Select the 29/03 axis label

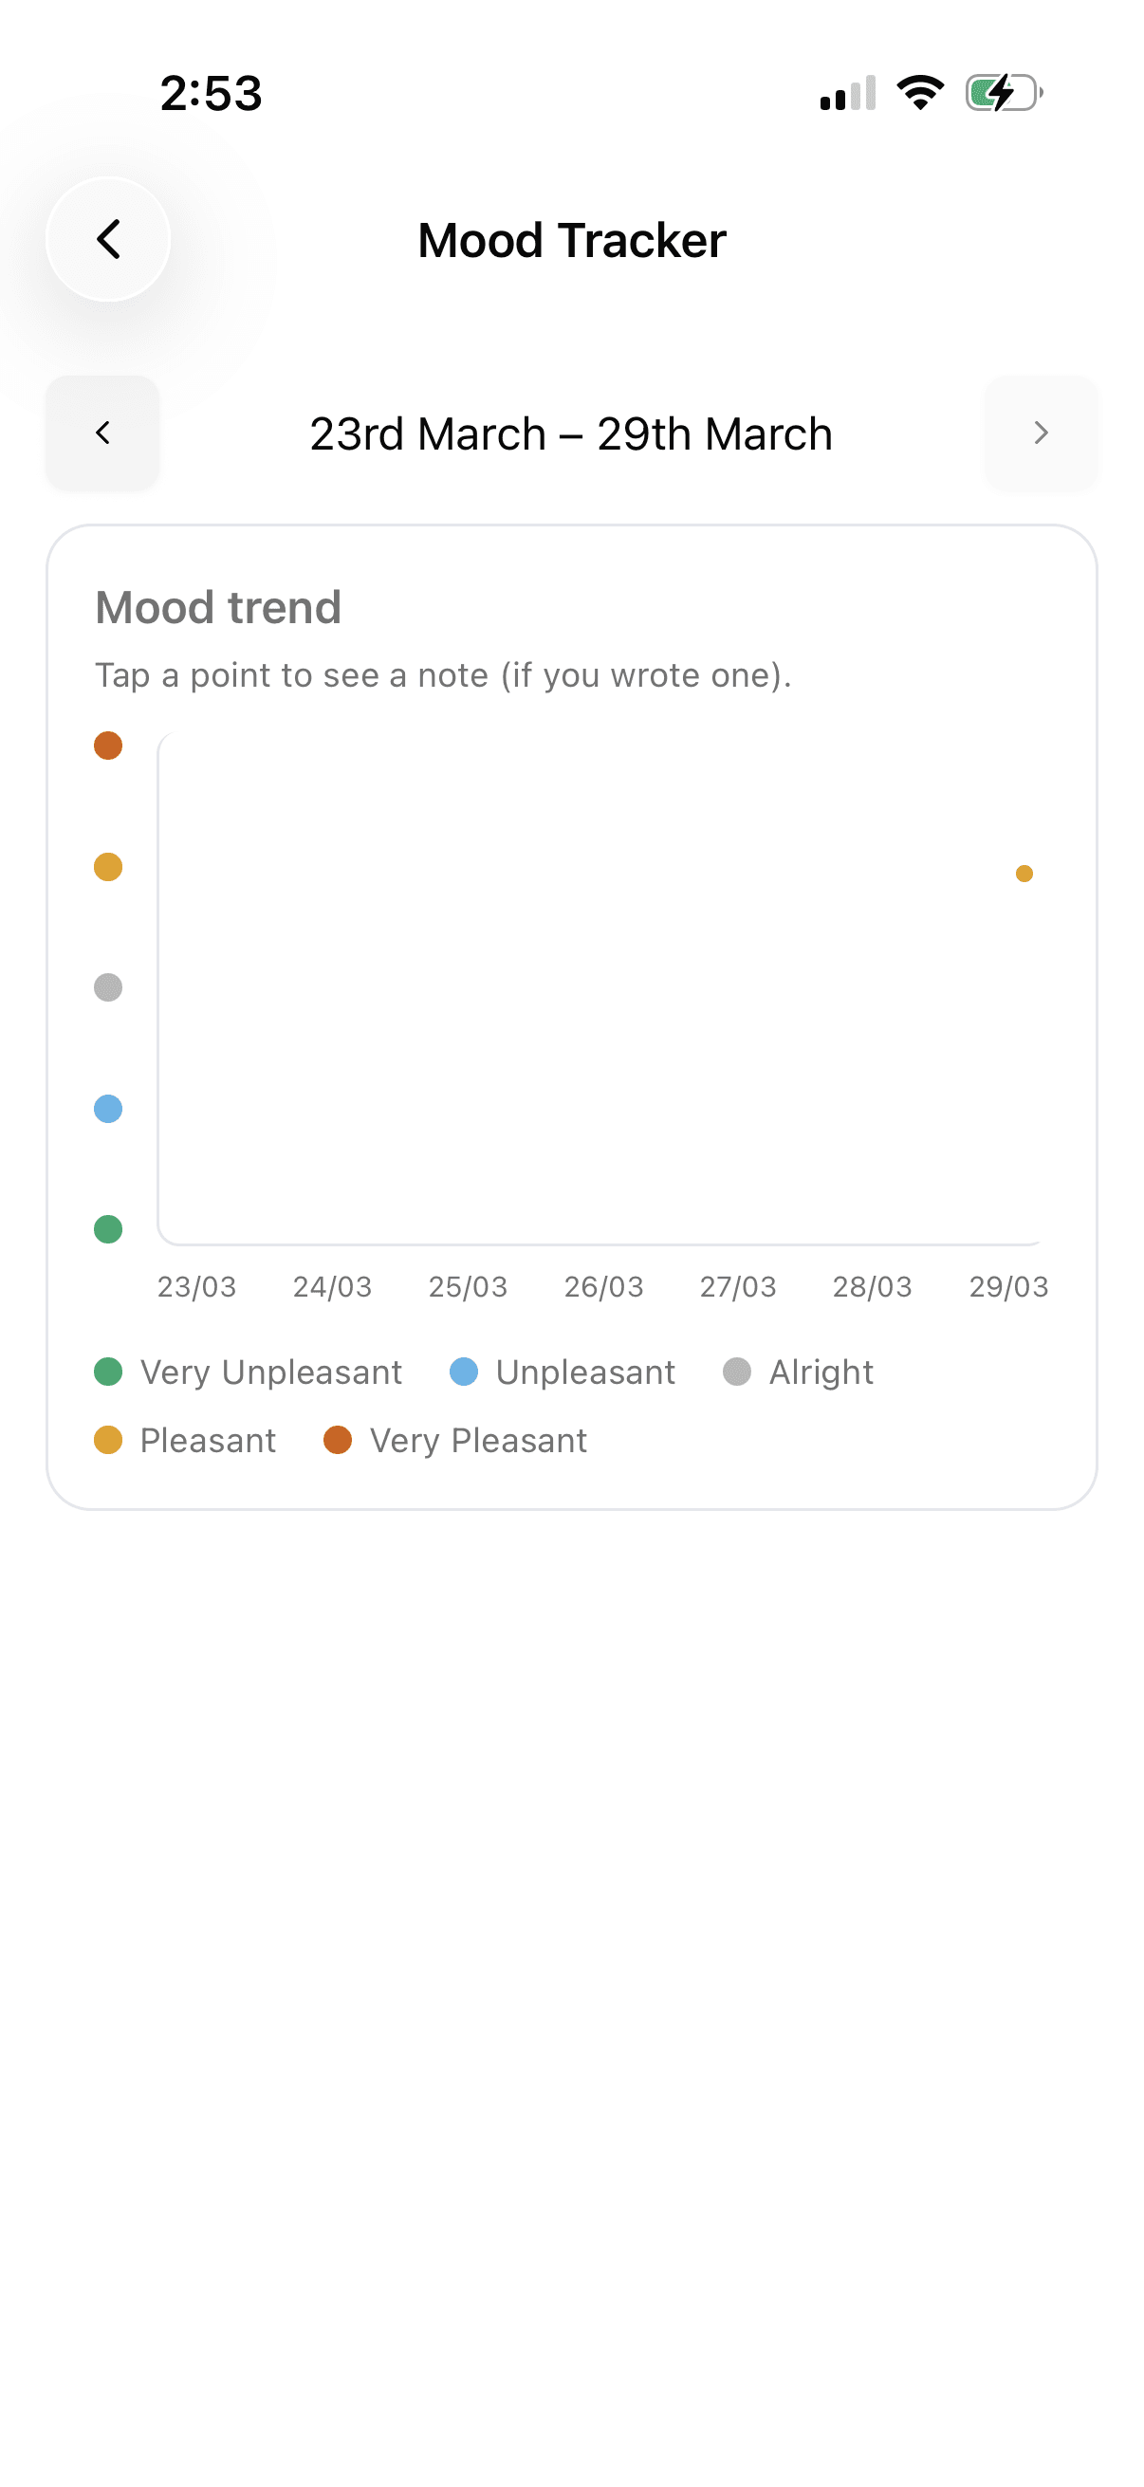(1008, 1287)
